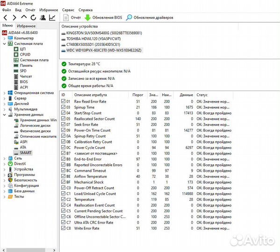Switch to the Избранное sidebar tab
The image size is (280, 252).
[x=26, y=26]
